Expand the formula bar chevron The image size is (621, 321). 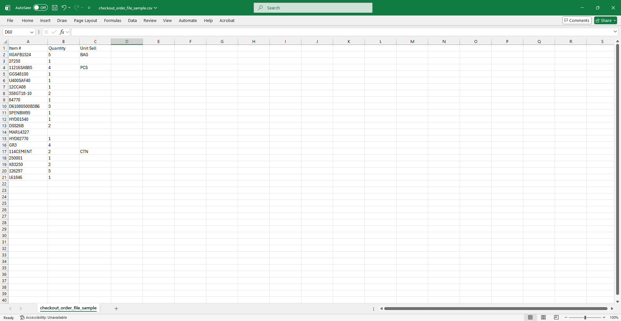pos(615,32)
